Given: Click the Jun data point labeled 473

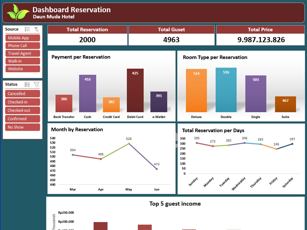Looking at the screenshot, I should pyautogui.click(x=157, y=169).
